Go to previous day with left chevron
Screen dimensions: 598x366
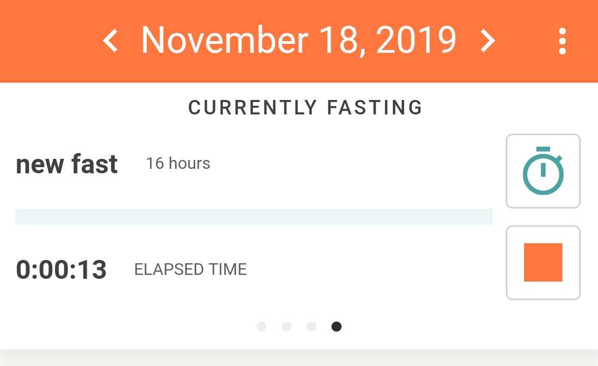pyautogui.click(x=111, y=41)
